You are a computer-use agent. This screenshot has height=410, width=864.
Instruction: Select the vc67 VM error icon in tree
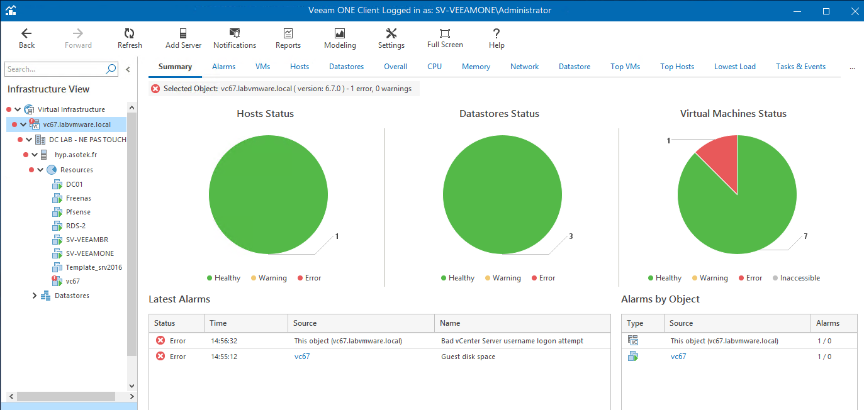point(57,281)
